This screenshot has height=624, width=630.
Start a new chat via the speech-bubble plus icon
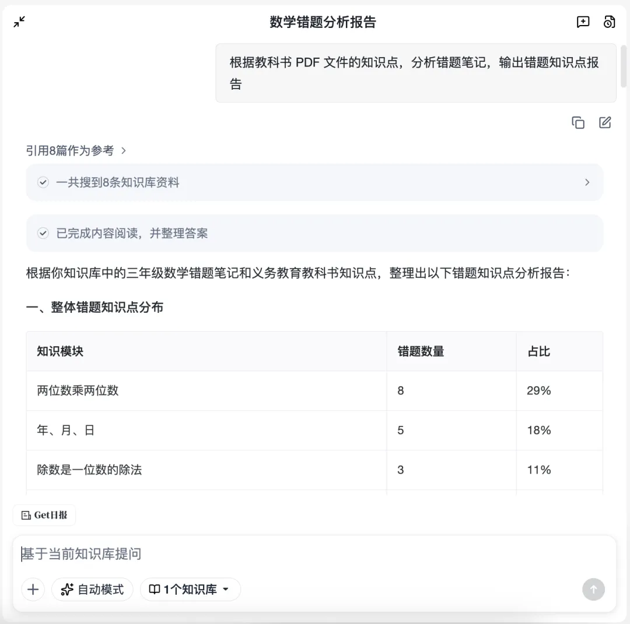pos(583,22)
